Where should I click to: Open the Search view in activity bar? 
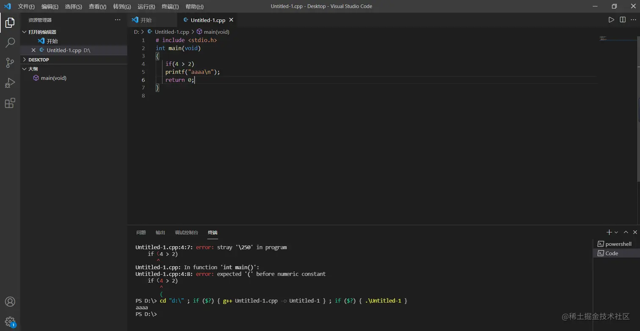click(10, 42)
